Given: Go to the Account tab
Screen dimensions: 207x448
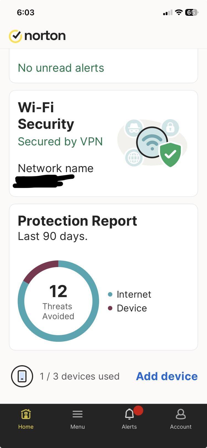Looking at the screenshot, I should tap(181, 419).
